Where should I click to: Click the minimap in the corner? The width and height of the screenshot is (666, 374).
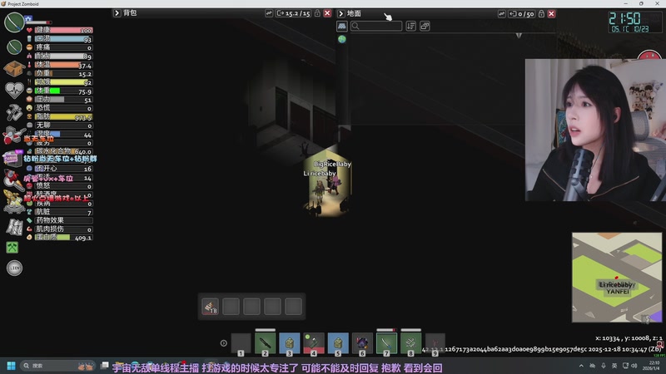click(617, 278)
